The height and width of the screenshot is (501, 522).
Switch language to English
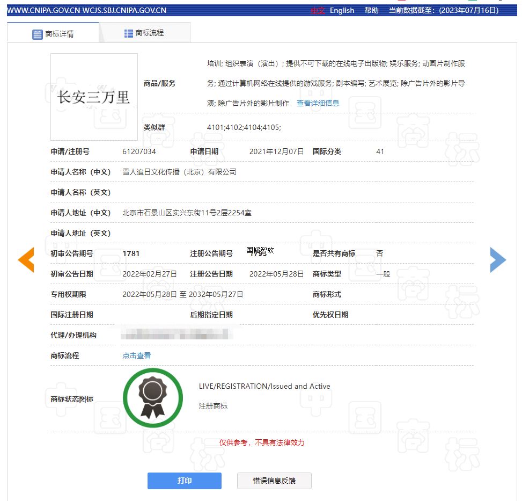[342, 10]
